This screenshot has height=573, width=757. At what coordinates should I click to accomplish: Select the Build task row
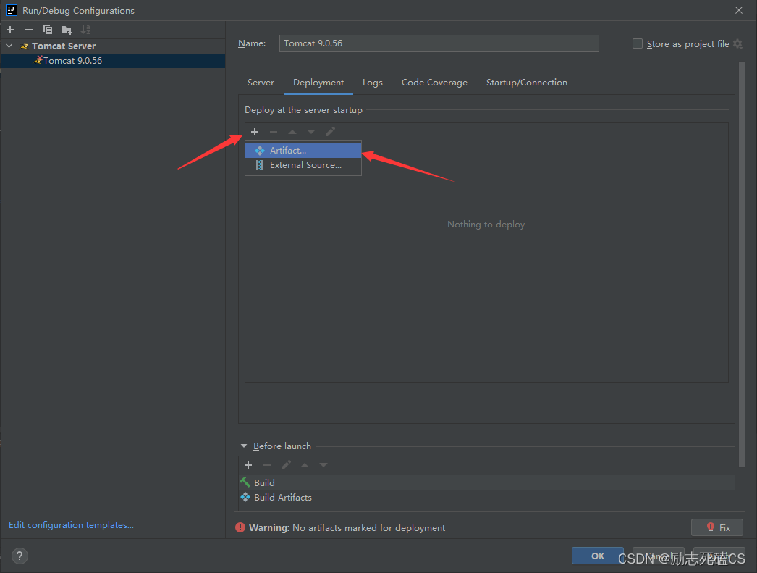(486, 482)
